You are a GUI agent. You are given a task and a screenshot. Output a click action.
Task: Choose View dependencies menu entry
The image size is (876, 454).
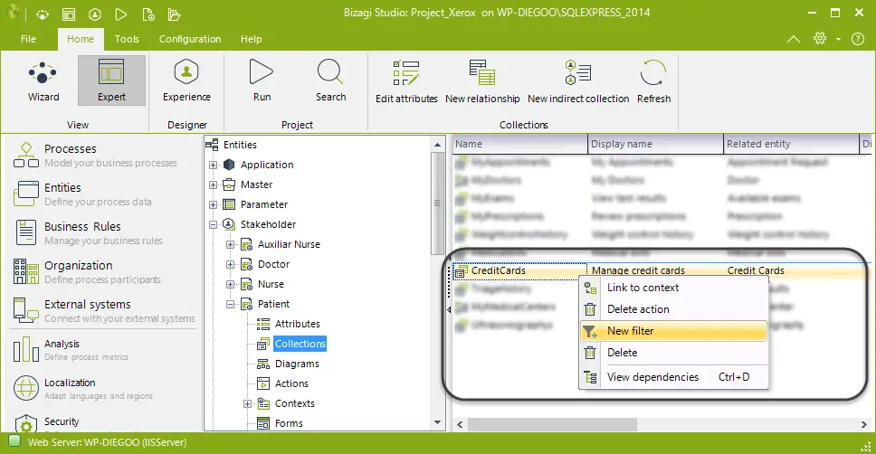point(674,377)
